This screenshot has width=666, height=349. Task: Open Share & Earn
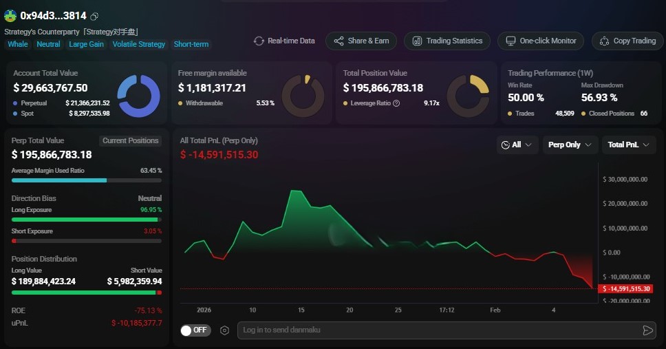(x=361, y=41)
